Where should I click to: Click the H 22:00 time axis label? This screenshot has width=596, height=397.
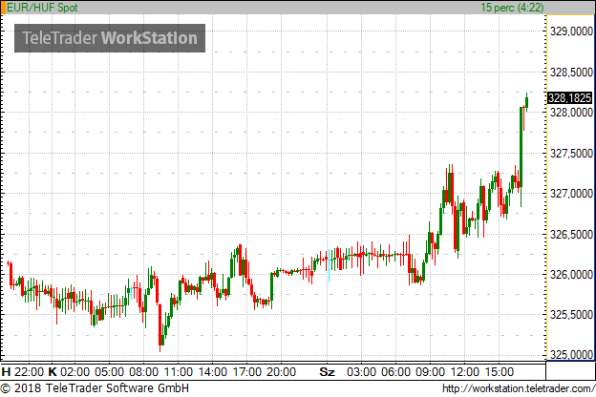point(23,371)
